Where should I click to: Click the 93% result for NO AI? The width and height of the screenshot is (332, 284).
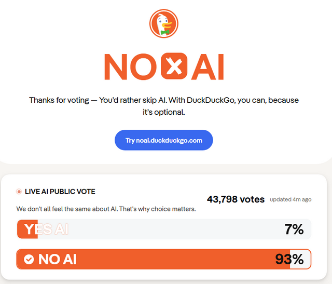tap(289, 259)
